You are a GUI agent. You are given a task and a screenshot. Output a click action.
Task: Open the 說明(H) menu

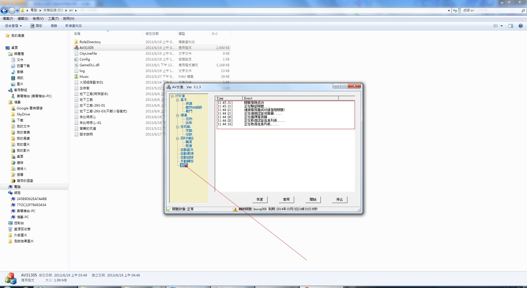click(x=69, y=19)
